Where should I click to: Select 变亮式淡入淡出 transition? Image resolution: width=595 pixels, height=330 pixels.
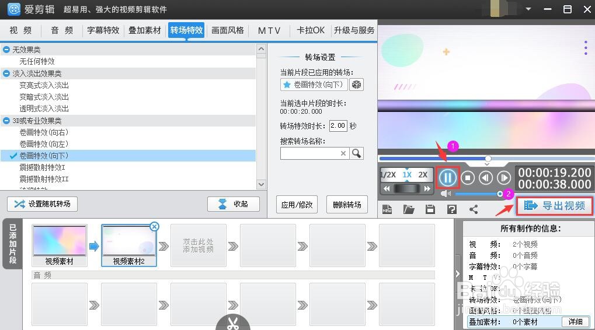tap(44, 85)
